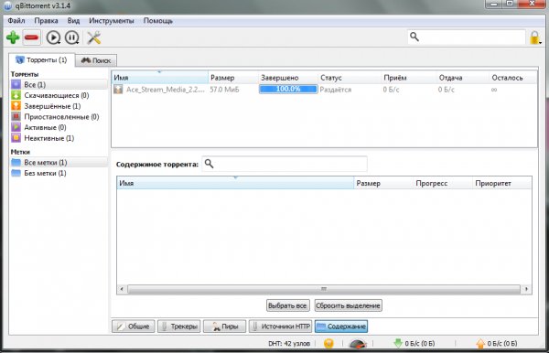This screenshot has width=549, height=353.
Task: Sort by the Завершено column header
Action: pos(288,78)
